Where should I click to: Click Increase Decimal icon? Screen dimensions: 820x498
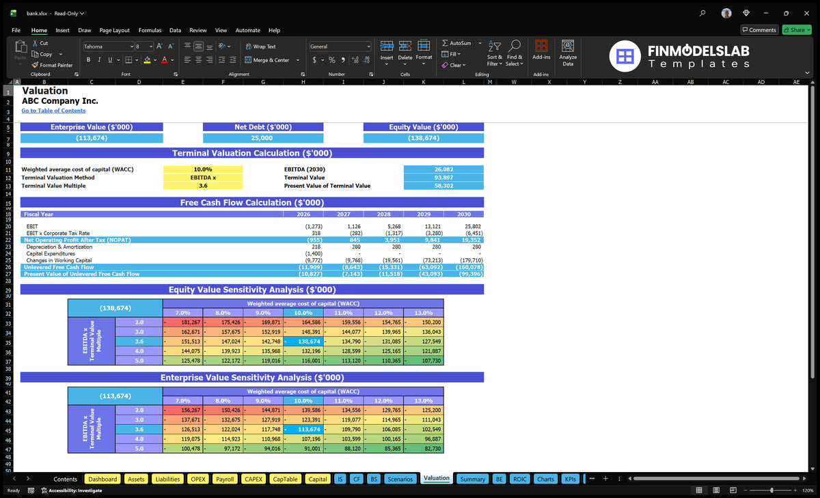tap(355, 60)
